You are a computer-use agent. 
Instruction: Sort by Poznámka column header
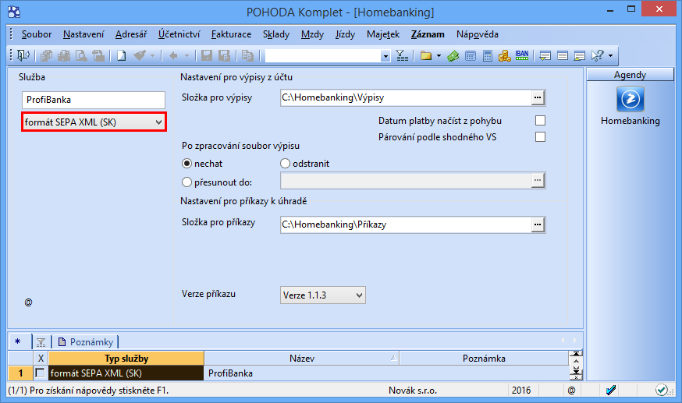click(484, 359)
